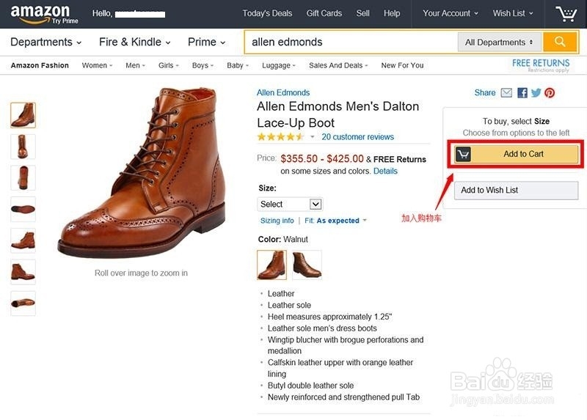Image resolution: width=587 pixels, height=420 pixels.
Task: View the sole thumbnail image
Action: (x=23, y=209)
